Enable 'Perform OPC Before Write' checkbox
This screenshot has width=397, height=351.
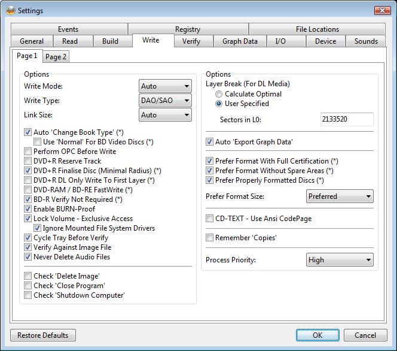pyautogui.click(x=28, y=152)
